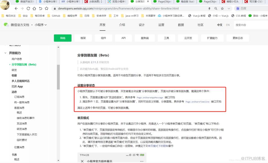This screenshot has height=163, width=268.
Task: Switch to the 实现小程序 tab
Action: point(117,2)
